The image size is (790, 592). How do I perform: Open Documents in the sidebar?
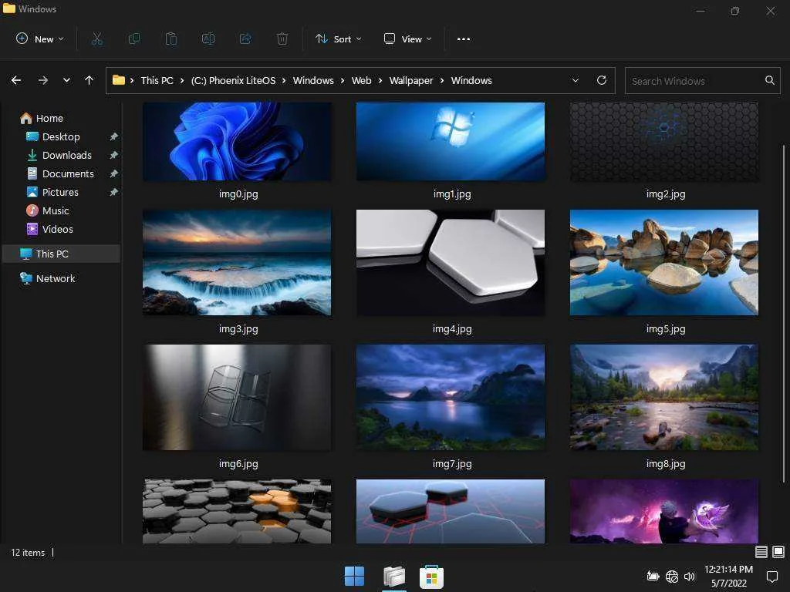[x=61, y=173]
